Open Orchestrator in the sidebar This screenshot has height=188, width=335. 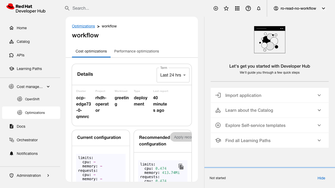point(27,140)
